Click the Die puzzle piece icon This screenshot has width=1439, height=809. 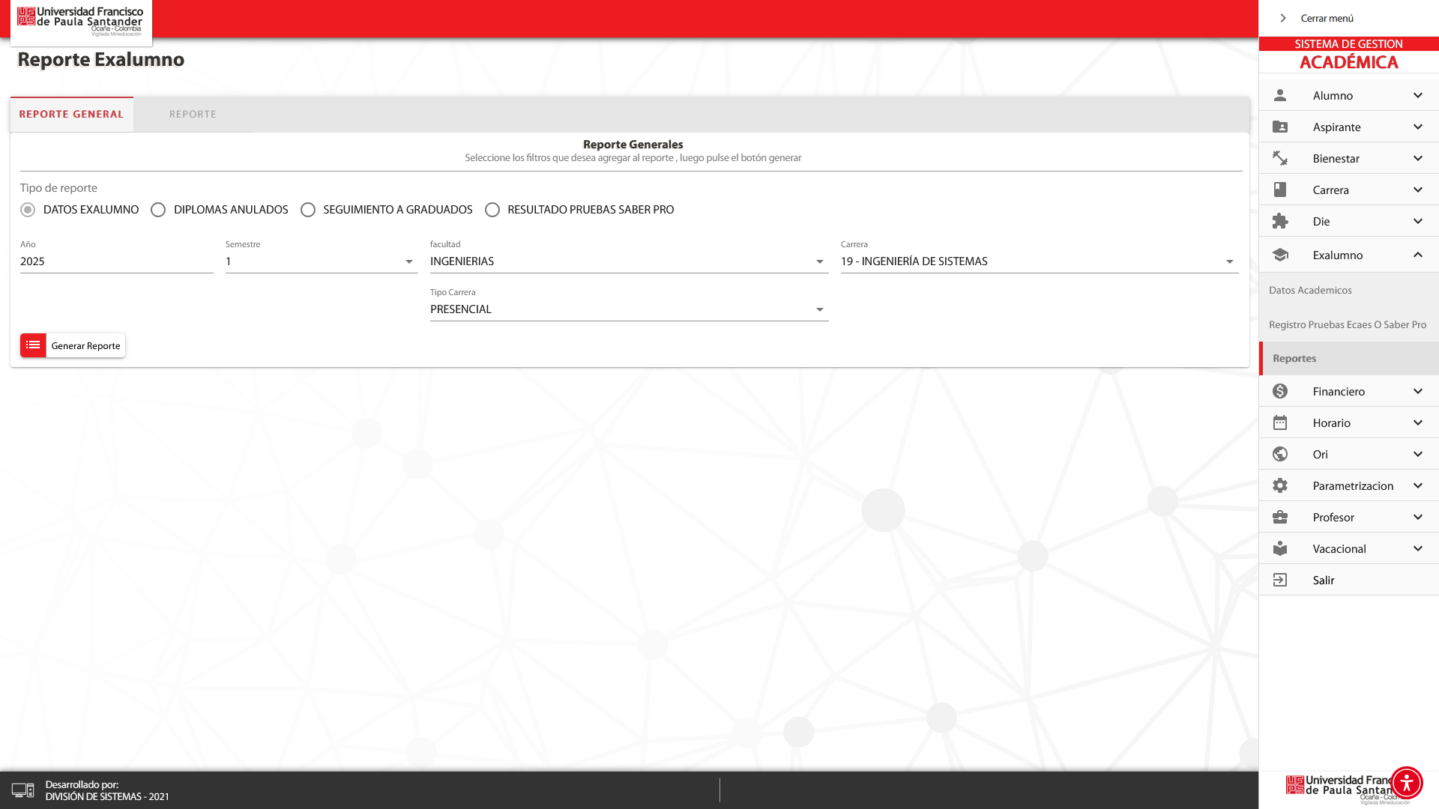point(1280,221)
